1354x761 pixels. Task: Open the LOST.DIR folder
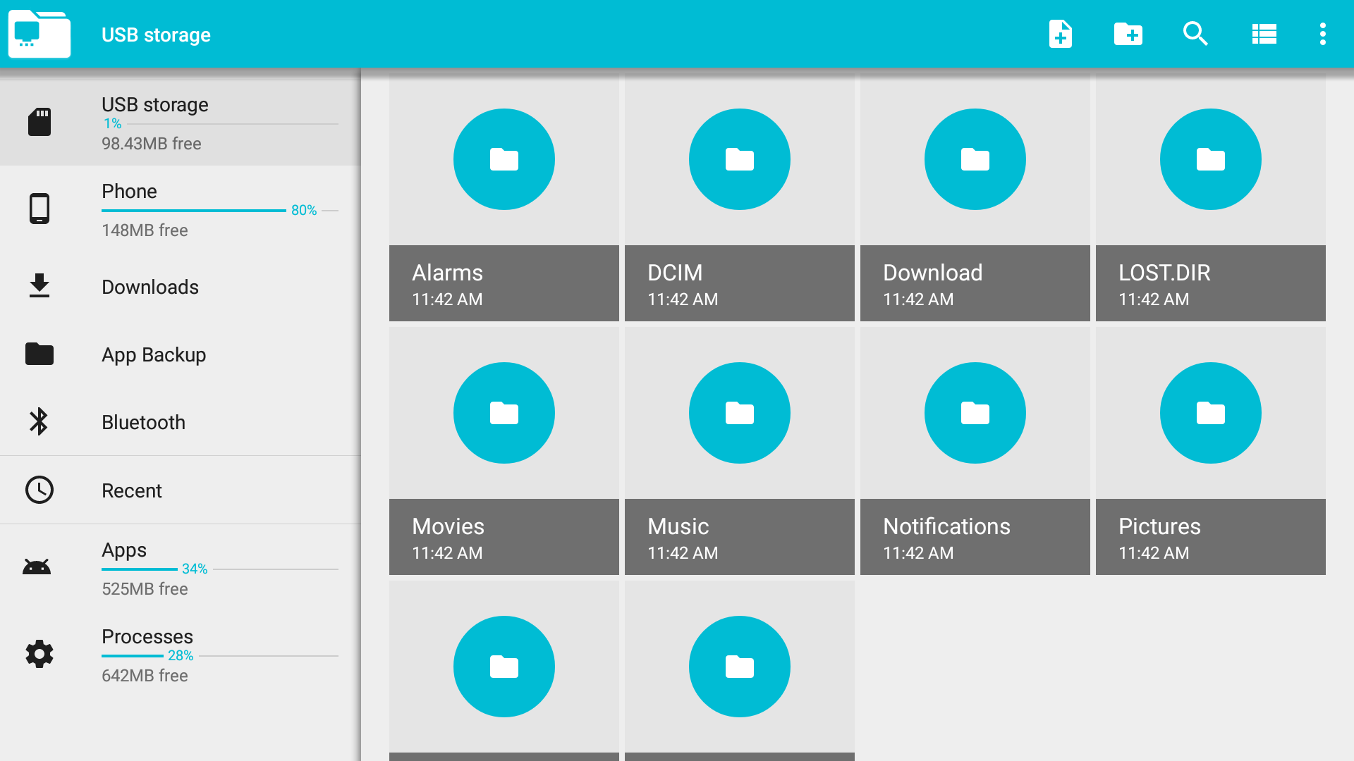(x=1210, y=197)
